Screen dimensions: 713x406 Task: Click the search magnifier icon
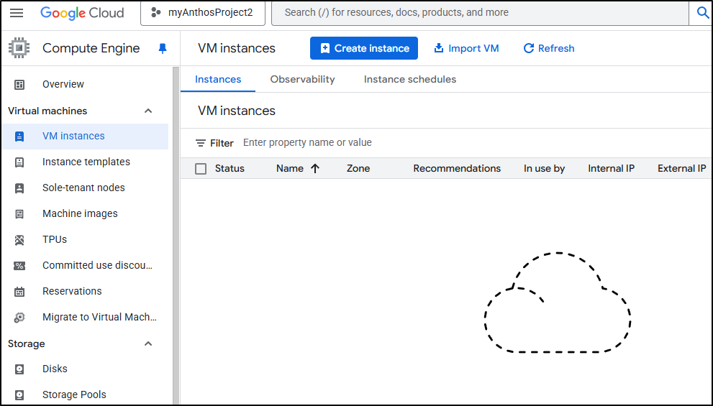coord(702,12)
